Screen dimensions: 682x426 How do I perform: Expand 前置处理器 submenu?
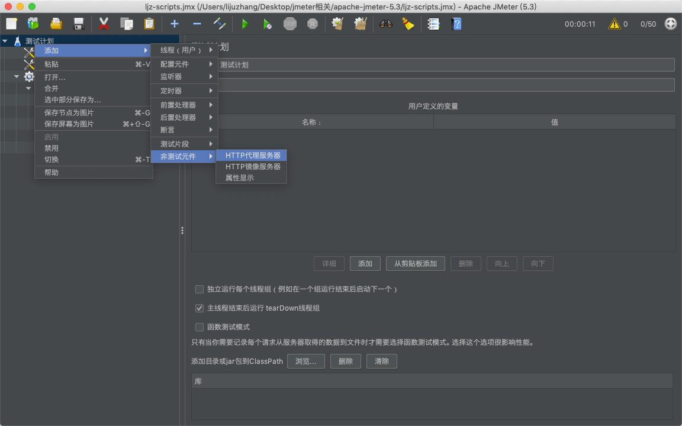tap(185, 105)
